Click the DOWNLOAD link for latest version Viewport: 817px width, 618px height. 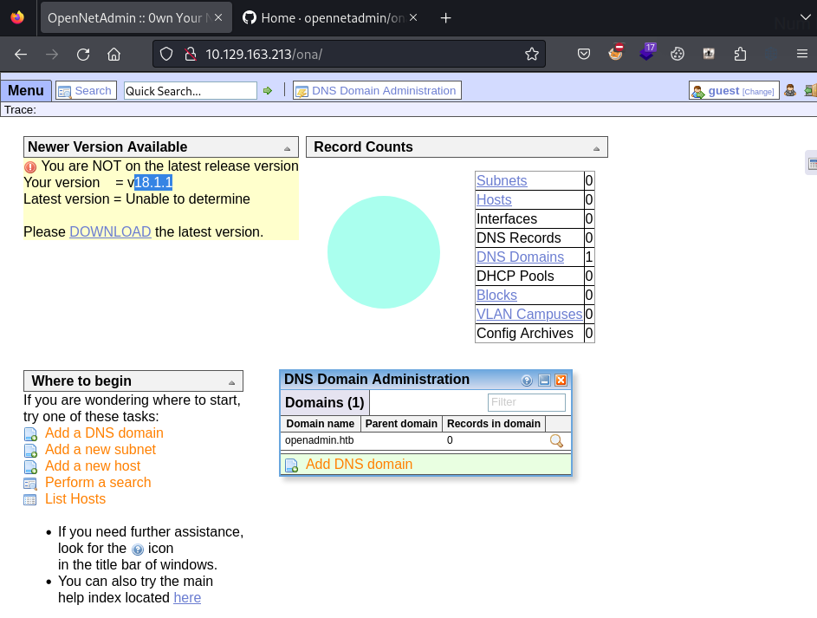point(109,231)
